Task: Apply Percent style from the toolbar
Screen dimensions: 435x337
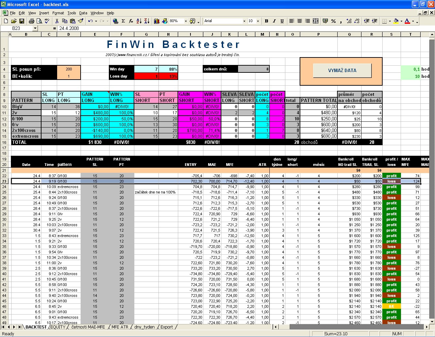Action: pyautogui.click(x=333, y=21)
